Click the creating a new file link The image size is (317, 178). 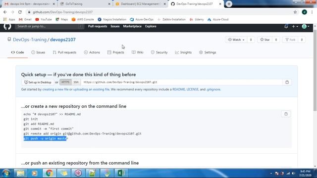point(55,89)
